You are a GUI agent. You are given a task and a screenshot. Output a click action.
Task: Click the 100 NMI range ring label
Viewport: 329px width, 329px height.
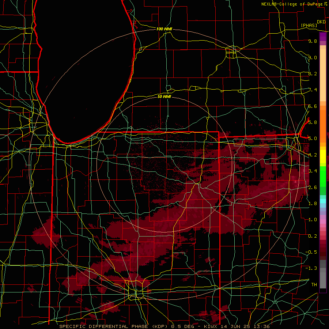(164, 29)
